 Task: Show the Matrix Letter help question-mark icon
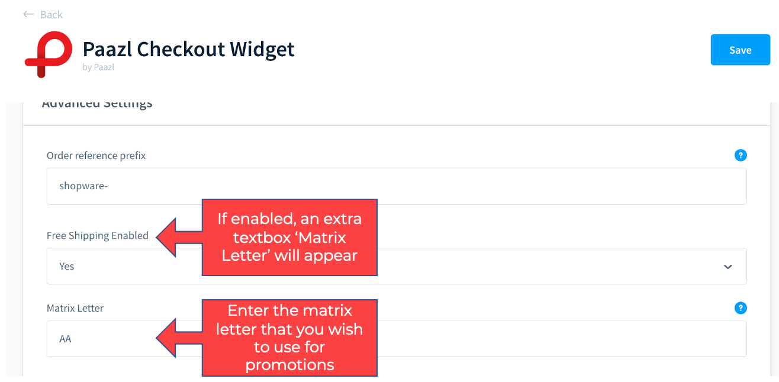click(741, 308)
